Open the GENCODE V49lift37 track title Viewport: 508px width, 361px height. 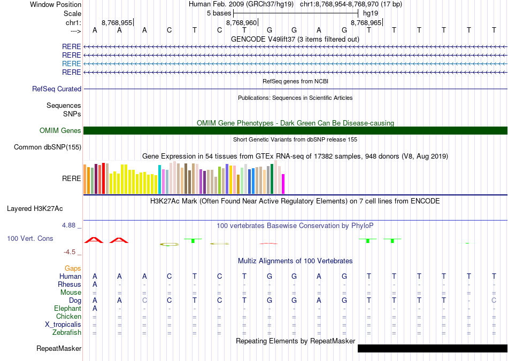click(295, 39)
